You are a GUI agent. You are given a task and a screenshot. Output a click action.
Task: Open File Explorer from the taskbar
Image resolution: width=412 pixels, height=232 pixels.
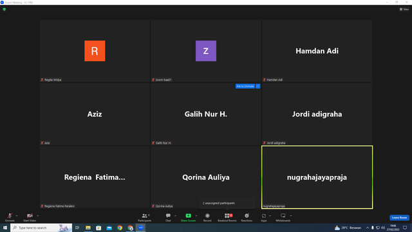coord(88,227)
